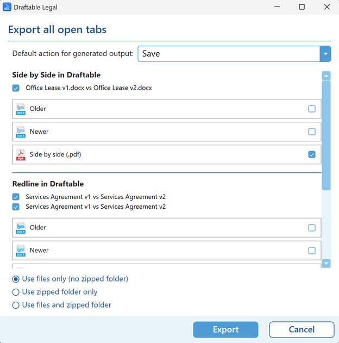Click the Side by side (.pdf) row label
The image size is (339, 343).
click(55, 154)
